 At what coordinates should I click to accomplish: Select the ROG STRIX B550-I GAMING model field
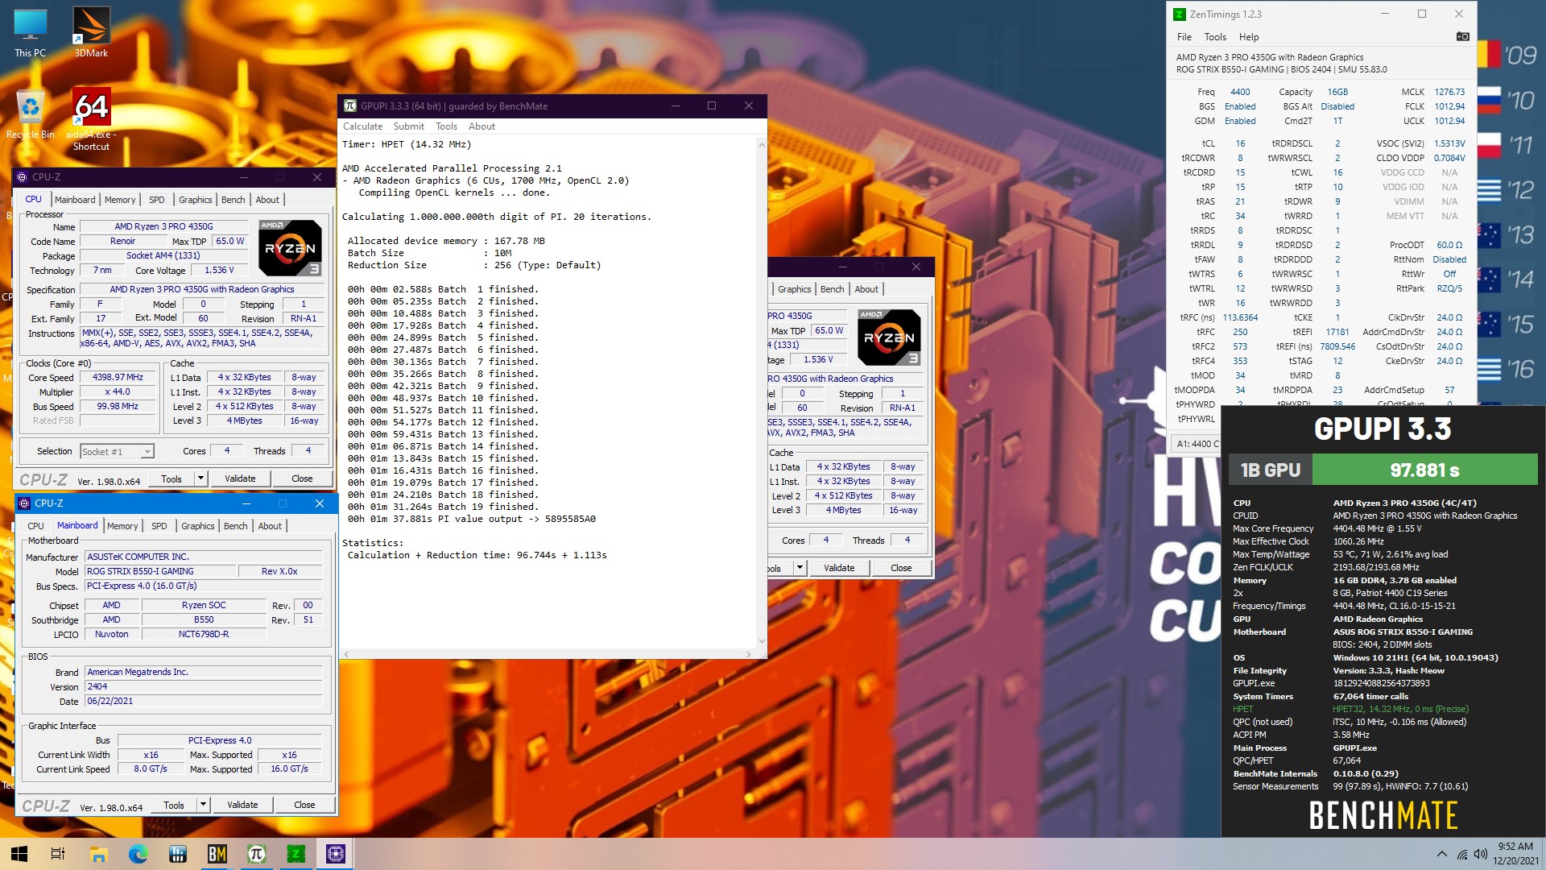pyautogui.click(x=161, y=571)
